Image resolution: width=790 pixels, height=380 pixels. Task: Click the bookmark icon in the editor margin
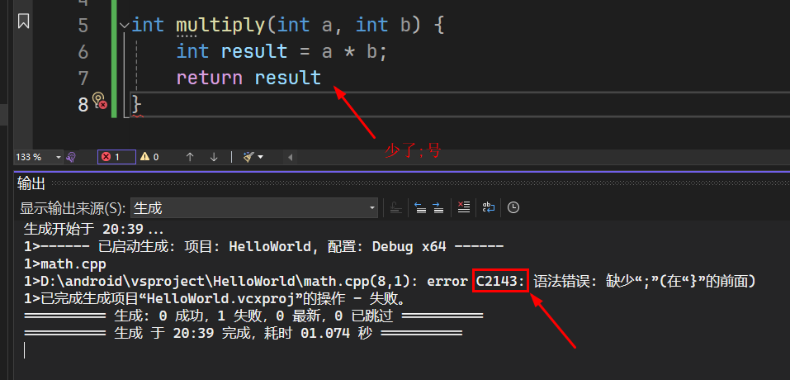(23, 22)
